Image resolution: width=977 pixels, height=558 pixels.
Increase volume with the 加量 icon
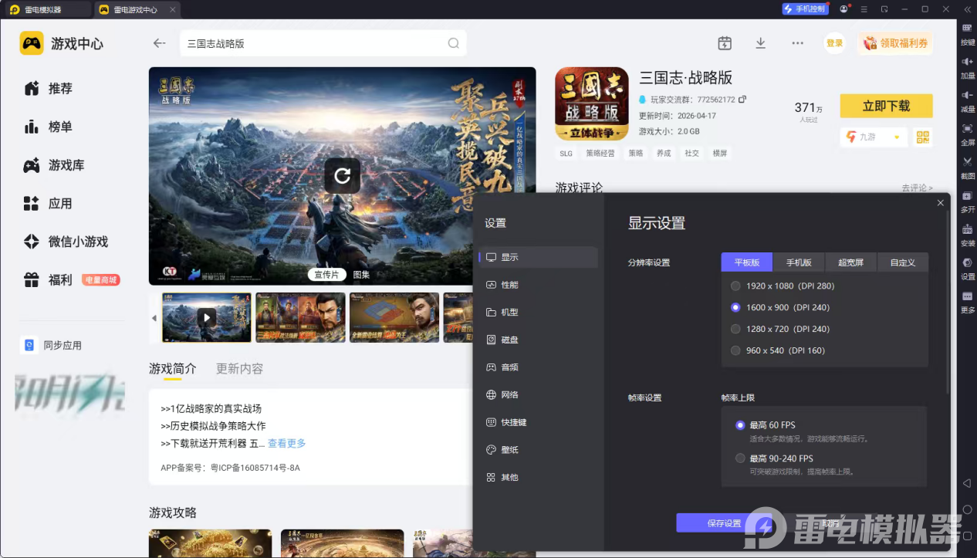967,66
